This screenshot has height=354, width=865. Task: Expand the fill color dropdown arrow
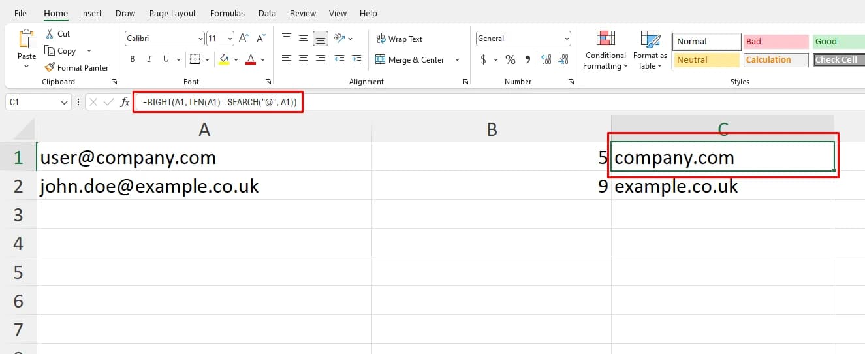pyautogui.click(x=235, y=59)
